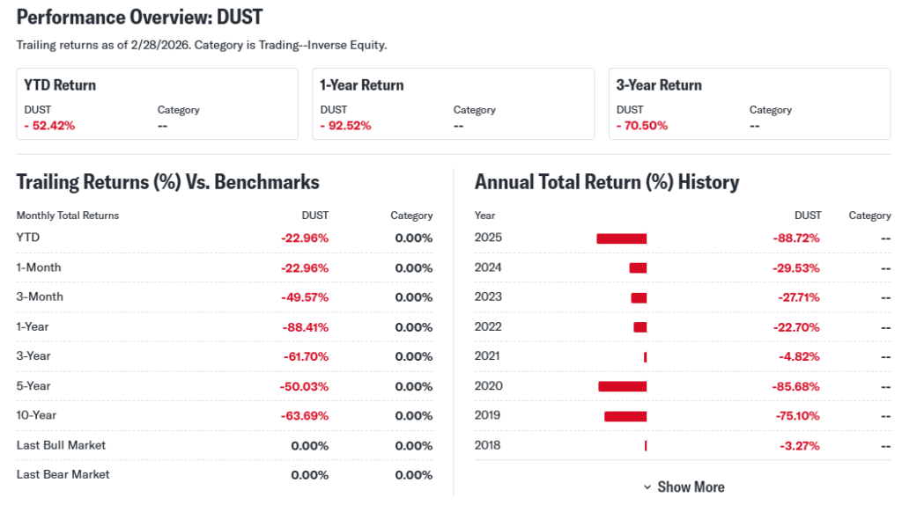This screenshot has width=902, height=505.
Task: Click the Trailing Returns (%) Vs. Benchmarks heading
Action: tap(167, 182)
